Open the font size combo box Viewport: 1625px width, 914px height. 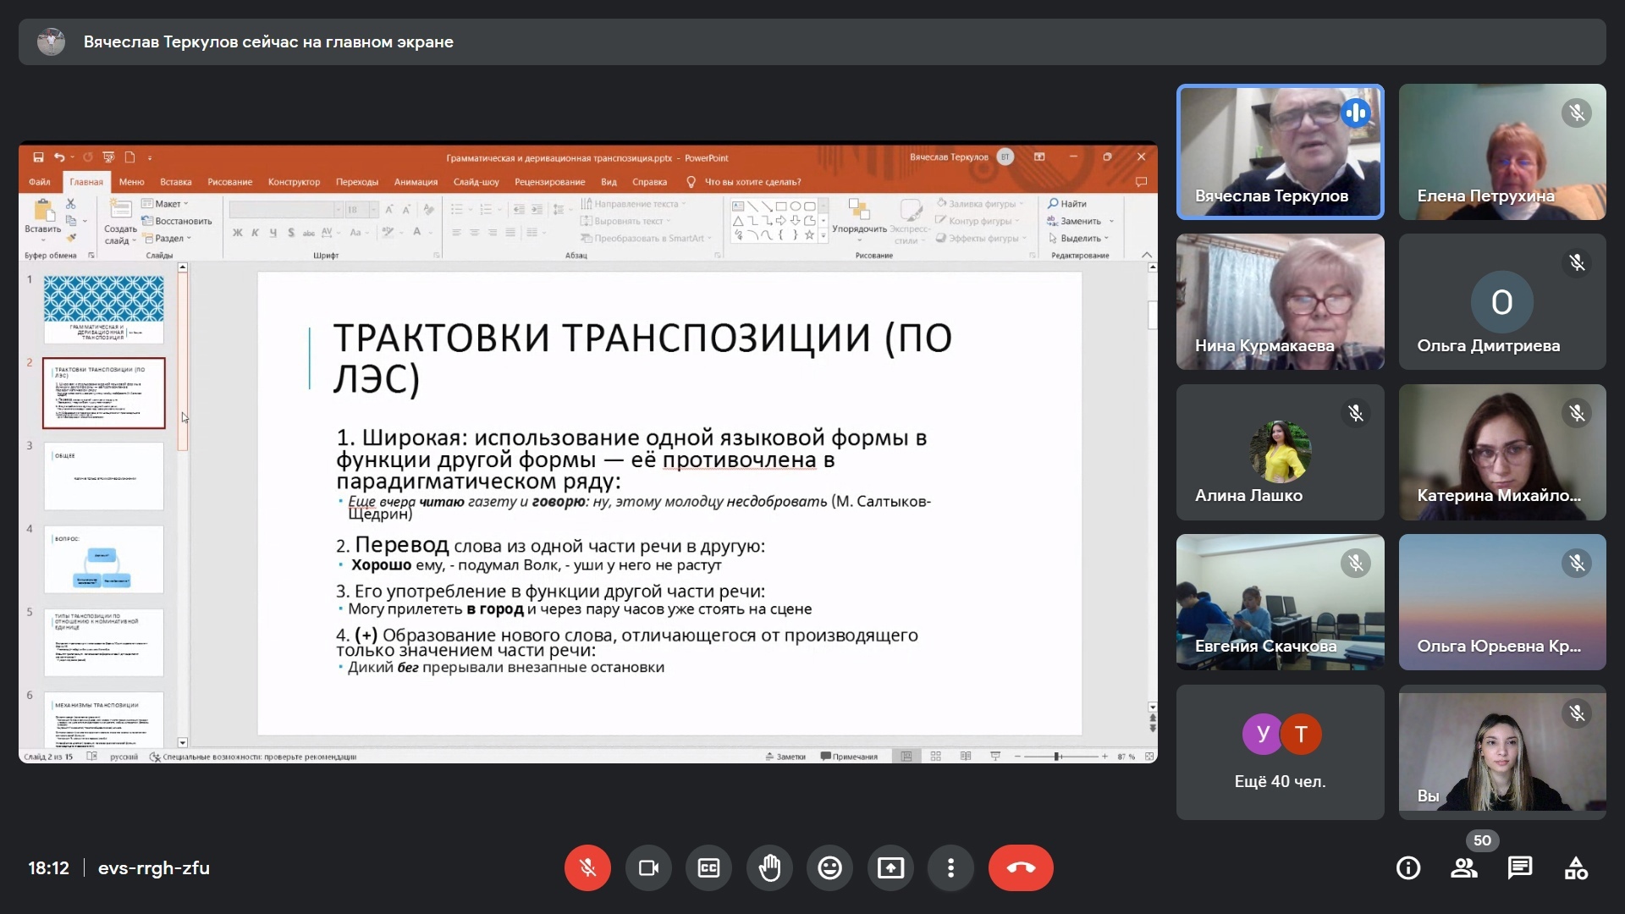click(x=361, y=209)
